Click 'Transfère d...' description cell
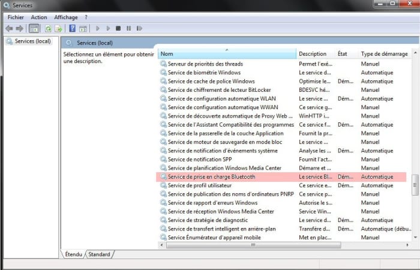 (x=314, y=229)
